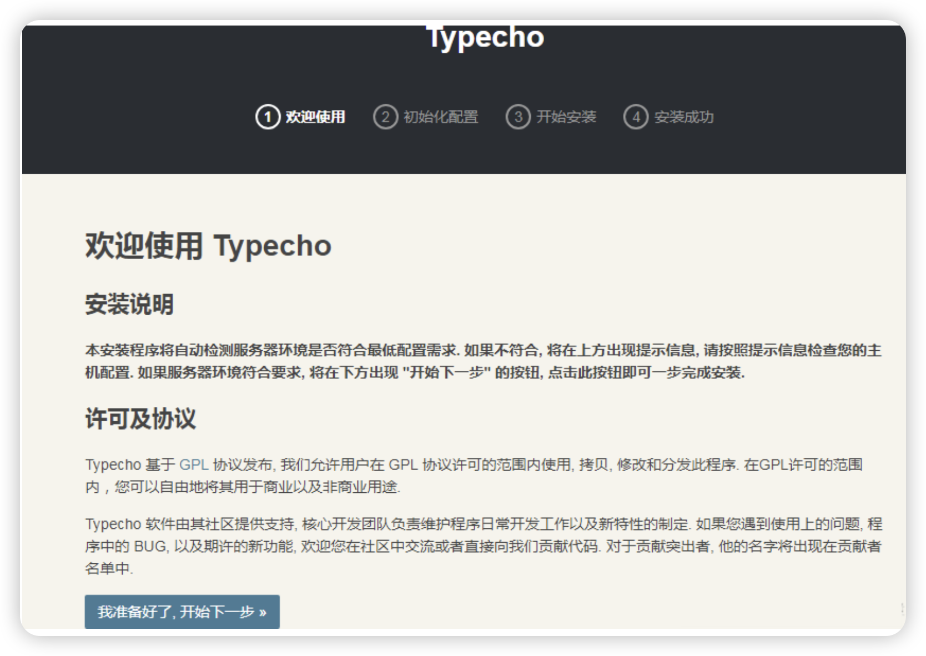
Task: Click the Typecho logo title in the header
Action: [485, 38]
